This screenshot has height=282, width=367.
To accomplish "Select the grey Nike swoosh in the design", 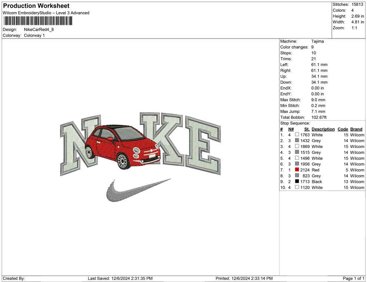I will click(138, 191).
